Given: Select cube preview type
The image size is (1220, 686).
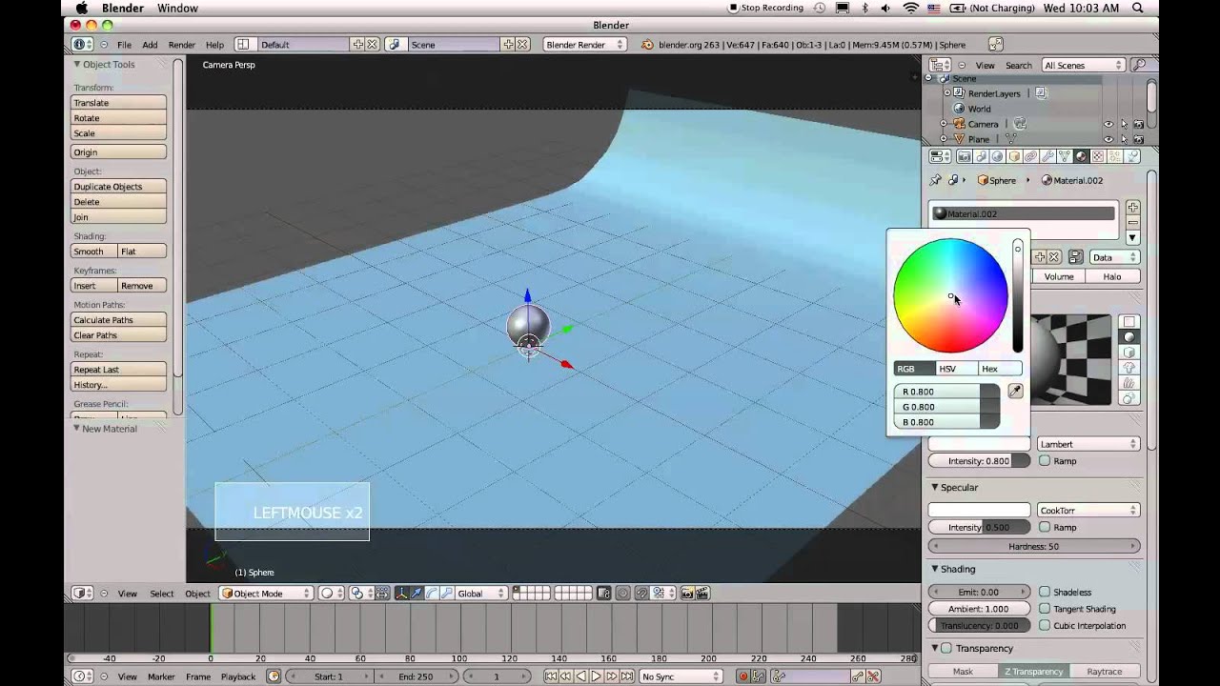Looking at the screenshot, I should coord(1129,353).
